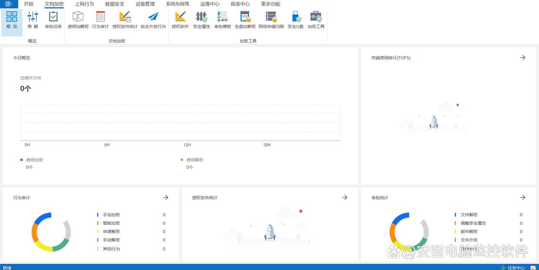This screenshot has height=270, width=539.
Task: Click the 自主外发行为 paper plane icon
Action: coord(153,20)
